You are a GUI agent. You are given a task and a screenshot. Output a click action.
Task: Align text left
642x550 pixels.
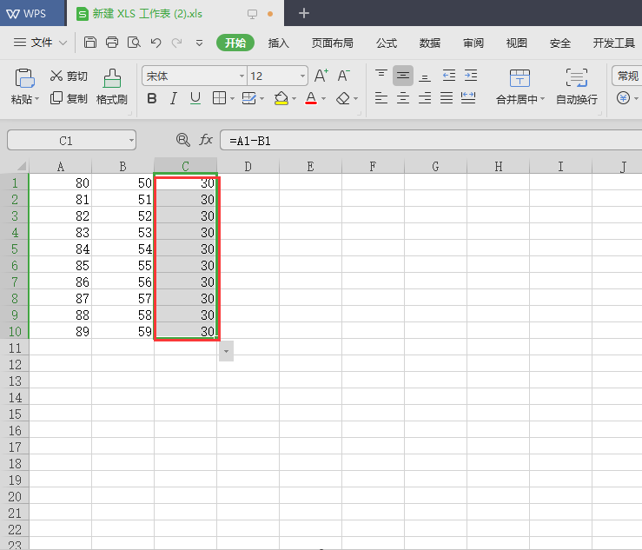coord(381,98)
